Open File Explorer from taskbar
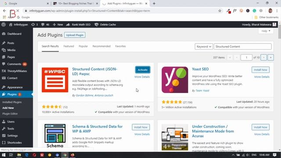 (19, 155)
